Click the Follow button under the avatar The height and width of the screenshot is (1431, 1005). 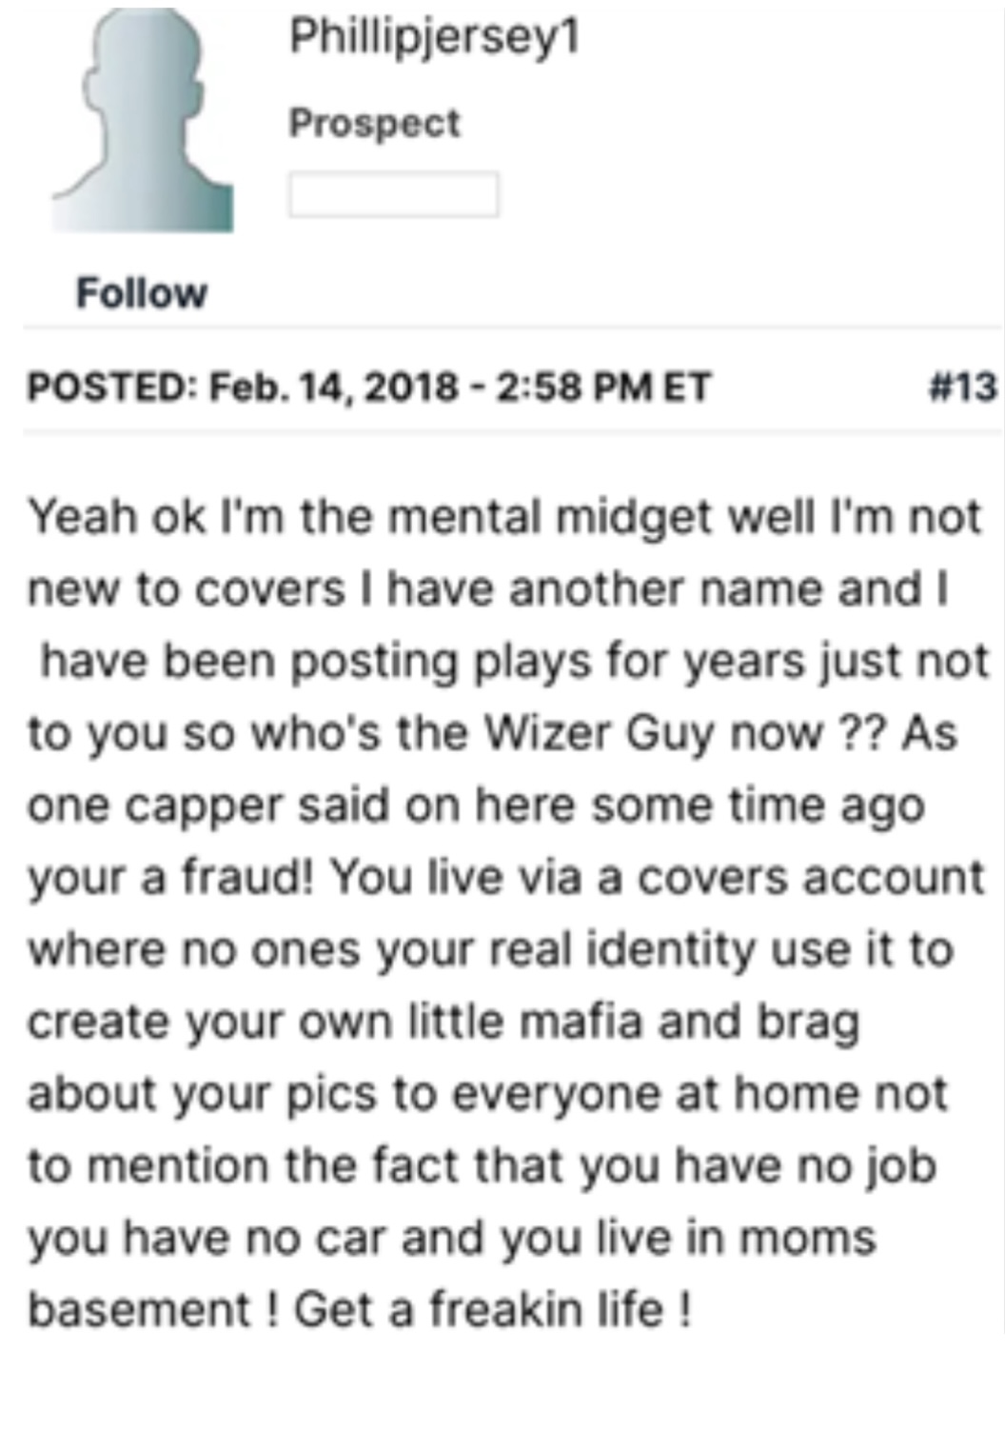click(142, 293)
